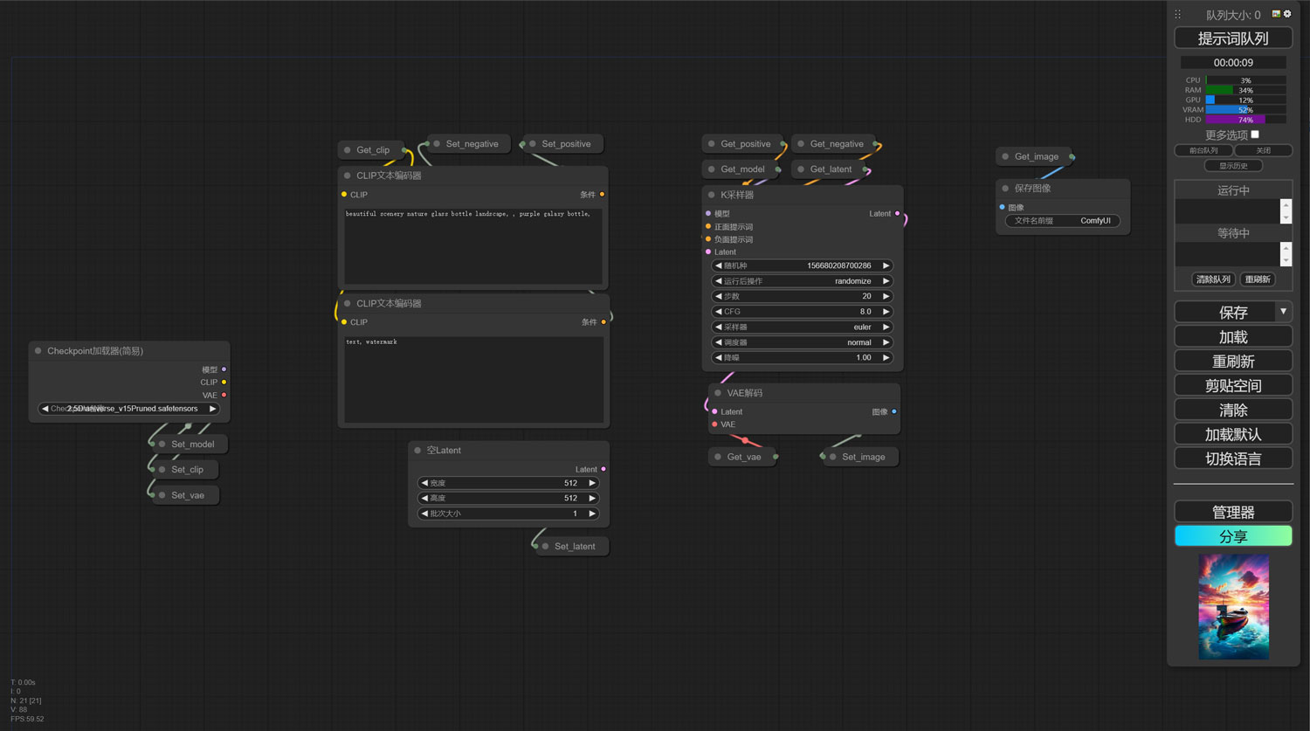Click the blue 图像 output socket on VAE解码
The image size is (1310, 731).
tap(894, 411)
